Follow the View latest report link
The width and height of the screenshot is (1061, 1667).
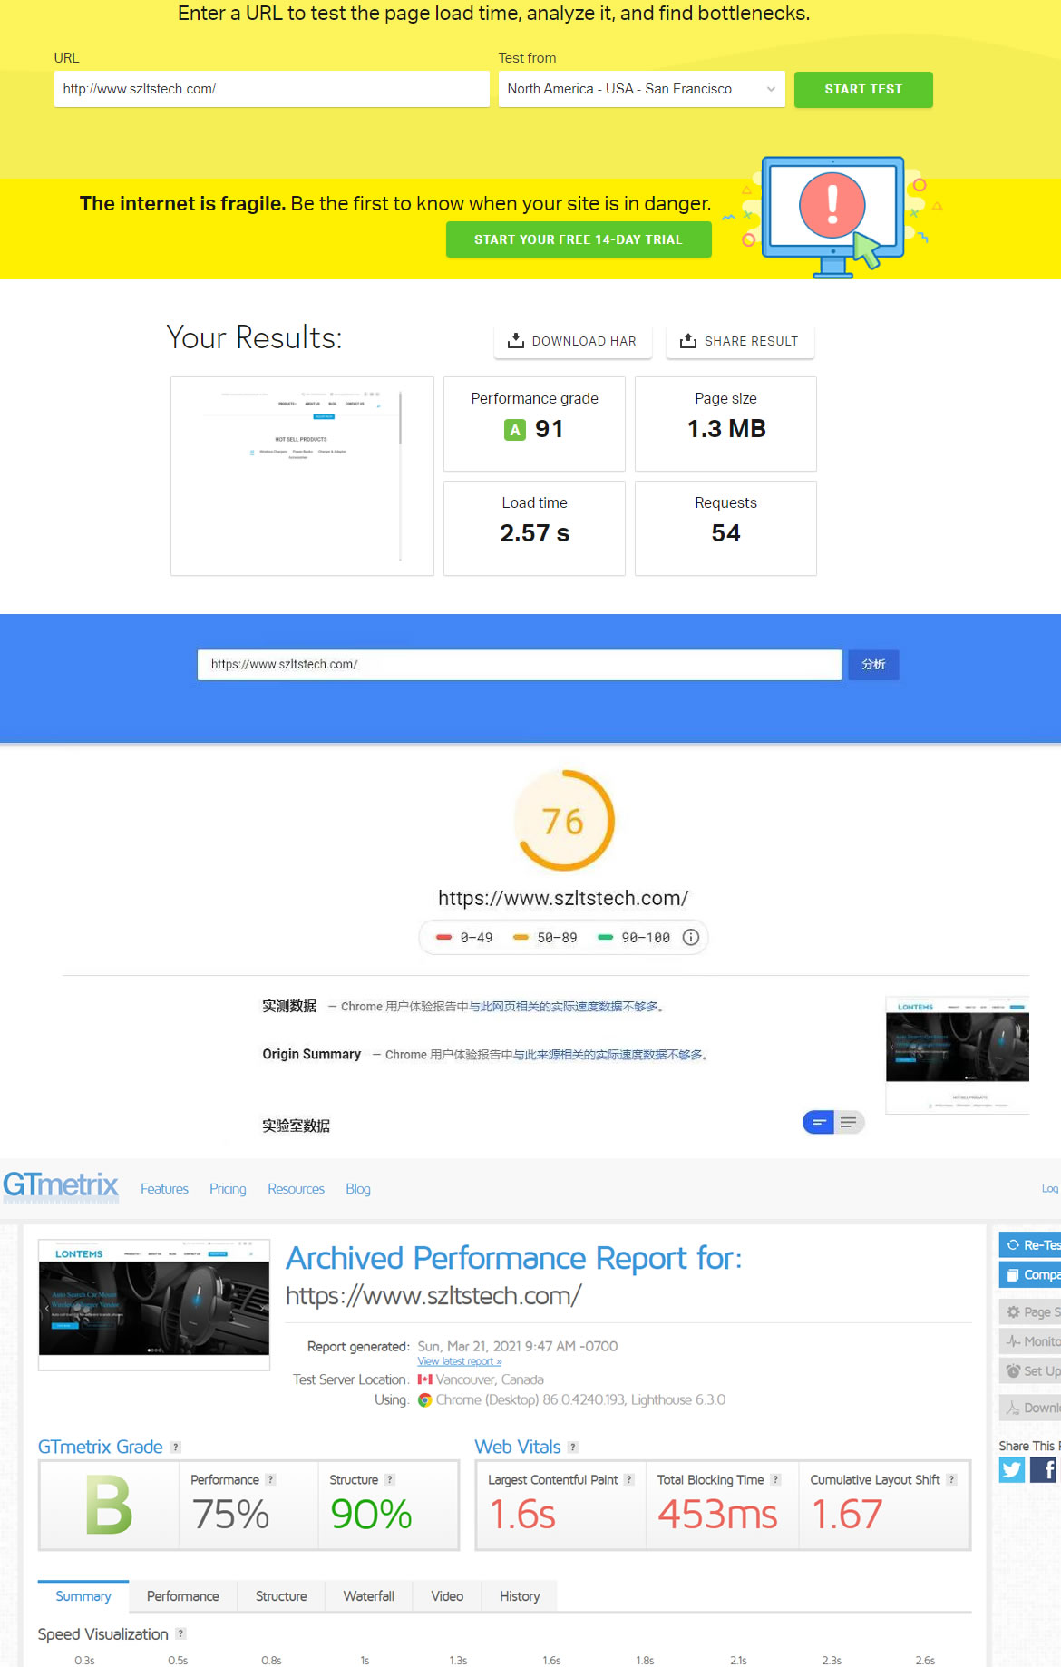(x=460, y=1361)
